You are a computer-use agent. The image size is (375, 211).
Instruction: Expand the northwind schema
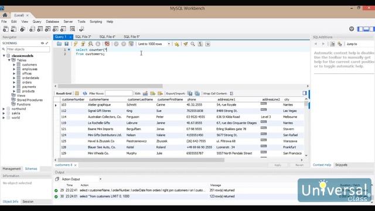[x=4, y=109]
